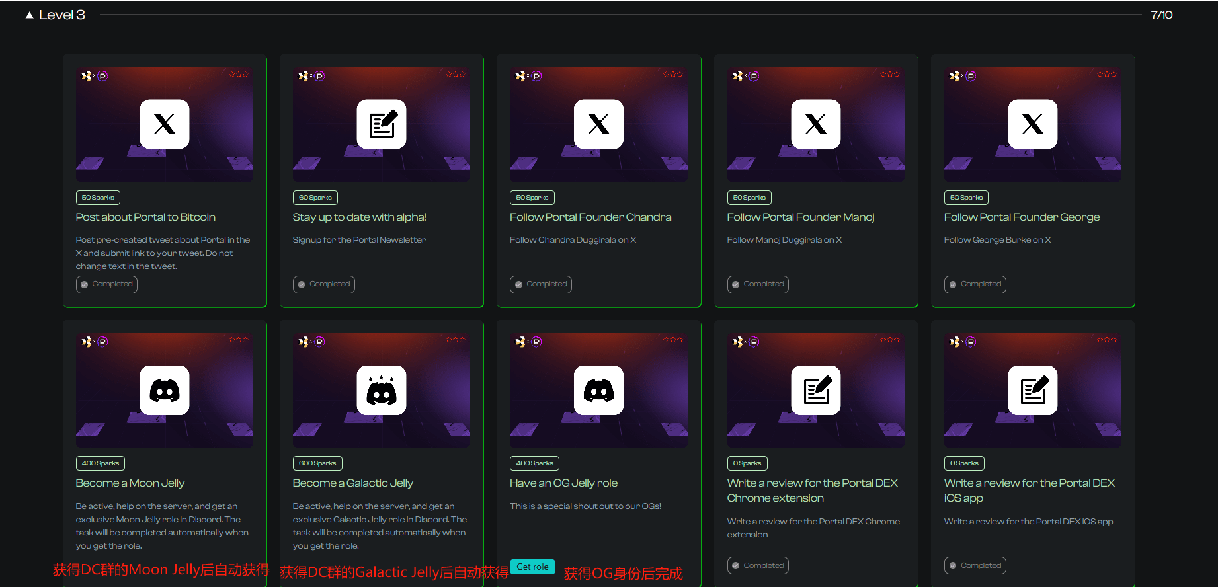Click the three-star rating on Stay up to date card

(456, 74)
